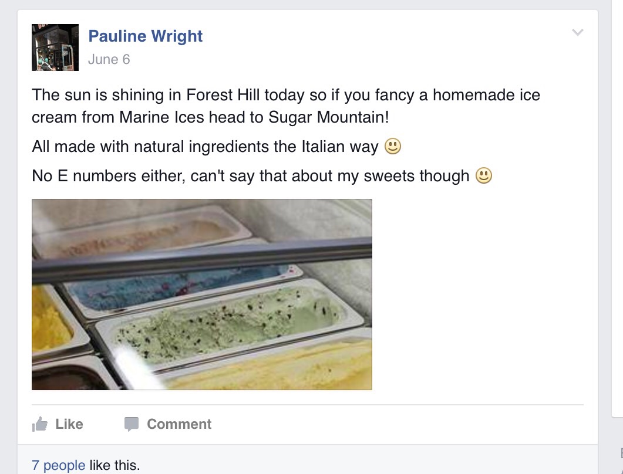
Task: Click the blue ice cream tub in photo
Action: [x=176, y=286]
